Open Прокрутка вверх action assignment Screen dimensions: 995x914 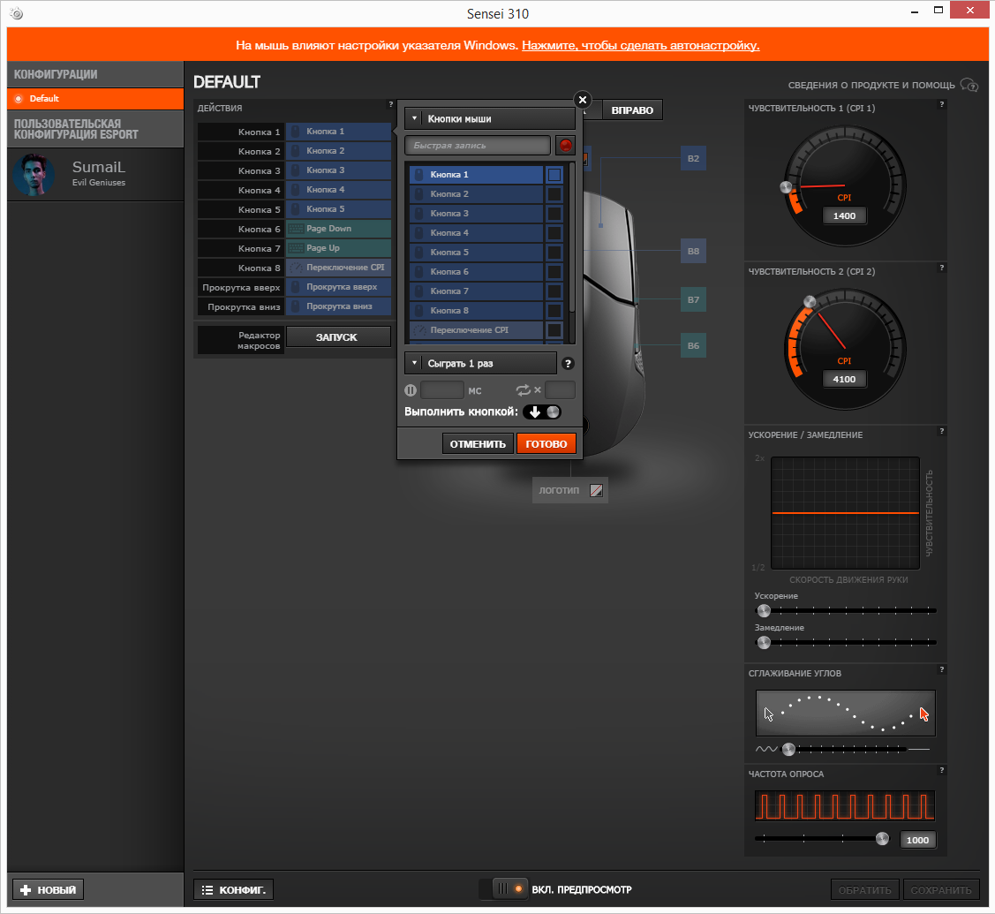tap(338, 287)
